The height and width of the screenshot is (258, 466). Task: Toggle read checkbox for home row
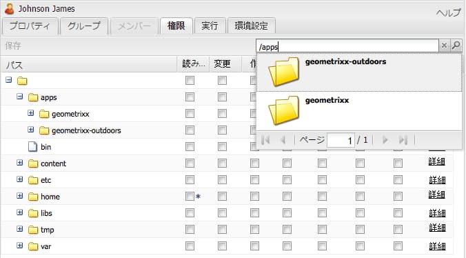[x=190, y=196]
